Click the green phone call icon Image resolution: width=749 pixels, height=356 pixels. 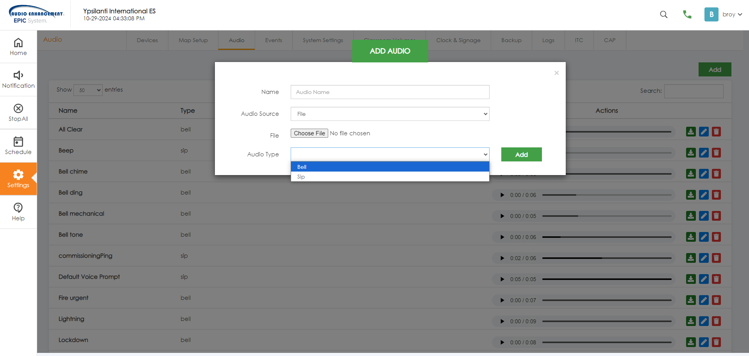(687, 14)
